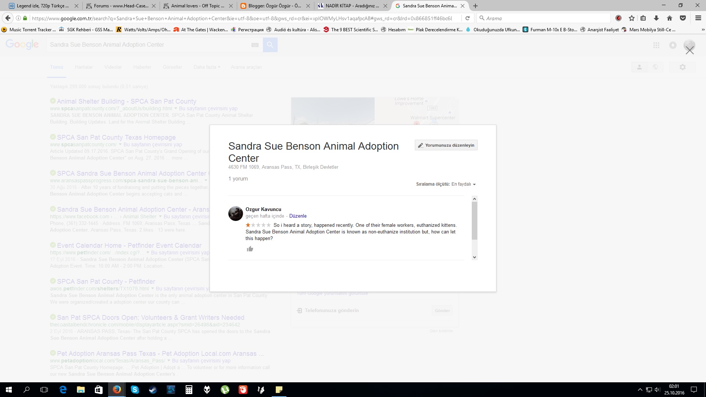
Task: Click 'Yorumunuzu düzenleyin' edit review button
Action: (446, 145)
